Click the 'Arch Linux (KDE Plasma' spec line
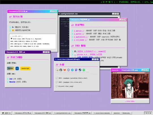The width and height of the screenshot is (153, 115). pos(27,39)
